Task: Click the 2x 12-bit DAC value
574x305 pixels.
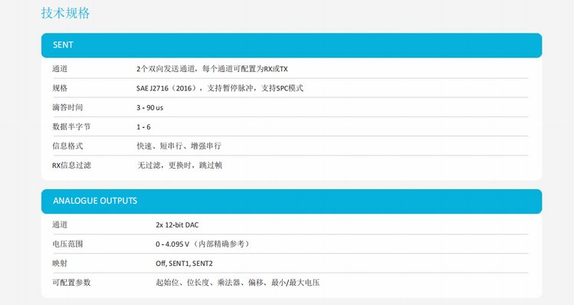Action: [x=177, y=225]
